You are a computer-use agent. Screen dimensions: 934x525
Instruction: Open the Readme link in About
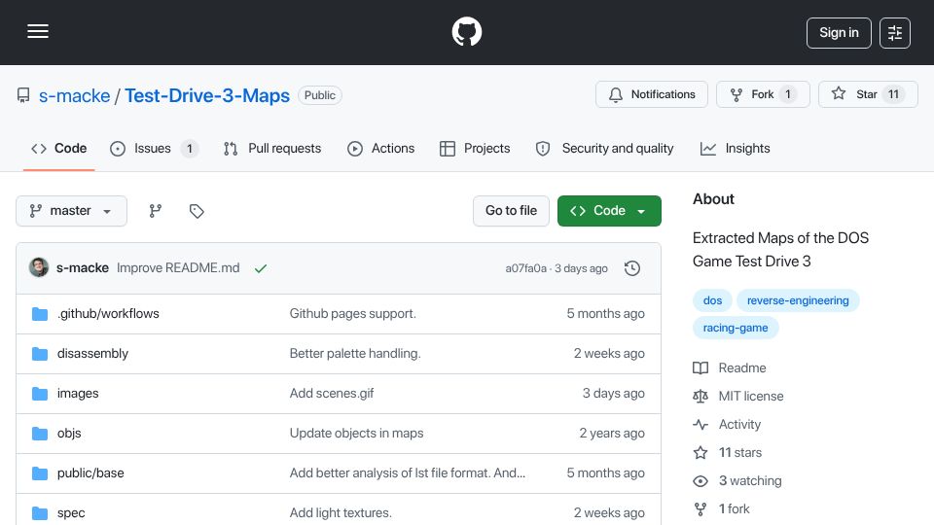coord(730,368)
